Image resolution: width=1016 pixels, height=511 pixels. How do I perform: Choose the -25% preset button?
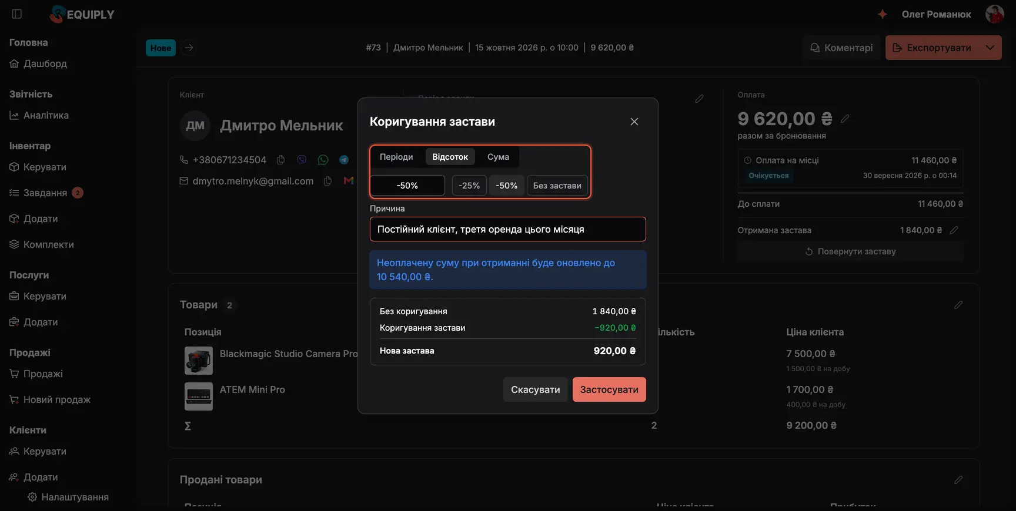point(469,186)
